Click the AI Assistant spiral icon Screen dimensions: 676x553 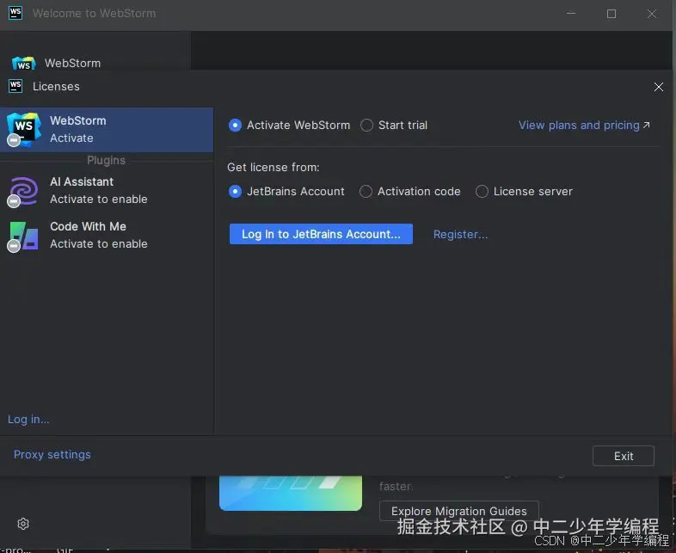(x=24, y=191)
